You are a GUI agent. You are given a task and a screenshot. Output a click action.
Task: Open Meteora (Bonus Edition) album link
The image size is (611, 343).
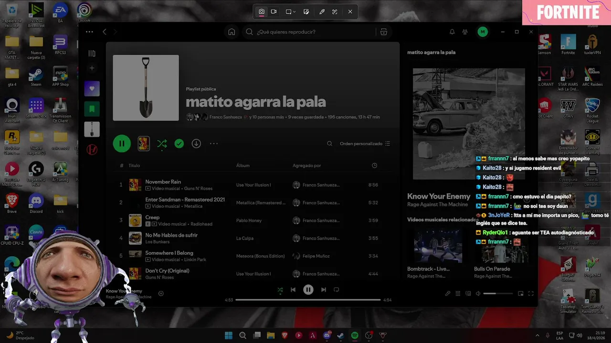(x=260, y=256)
